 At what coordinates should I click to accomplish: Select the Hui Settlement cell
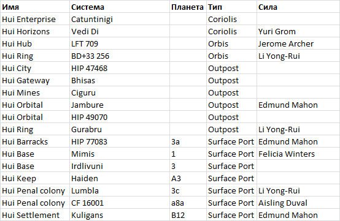tap(35, 215)
